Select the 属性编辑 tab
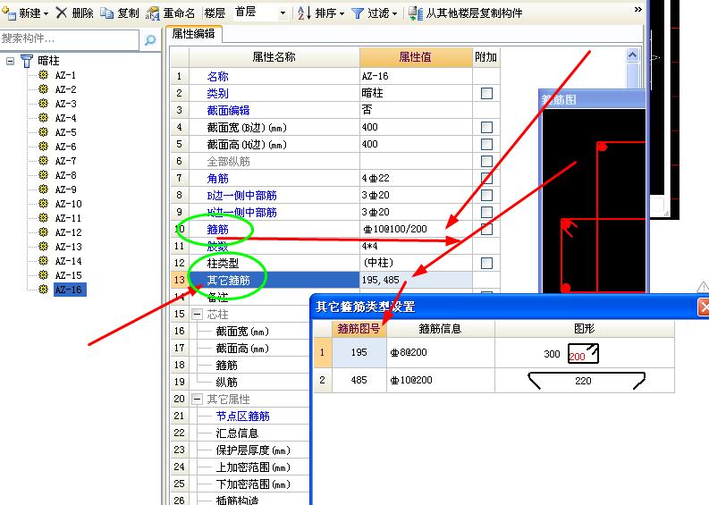The height and width of the screenshot is (505, 709). 193,33
